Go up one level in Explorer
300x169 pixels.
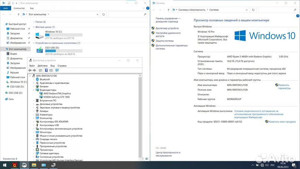[18, 14]
